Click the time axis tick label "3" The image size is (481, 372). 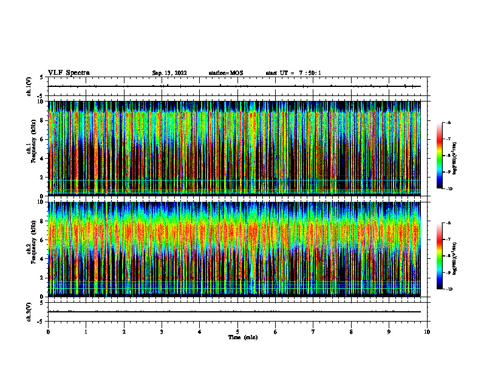[162, 332]
